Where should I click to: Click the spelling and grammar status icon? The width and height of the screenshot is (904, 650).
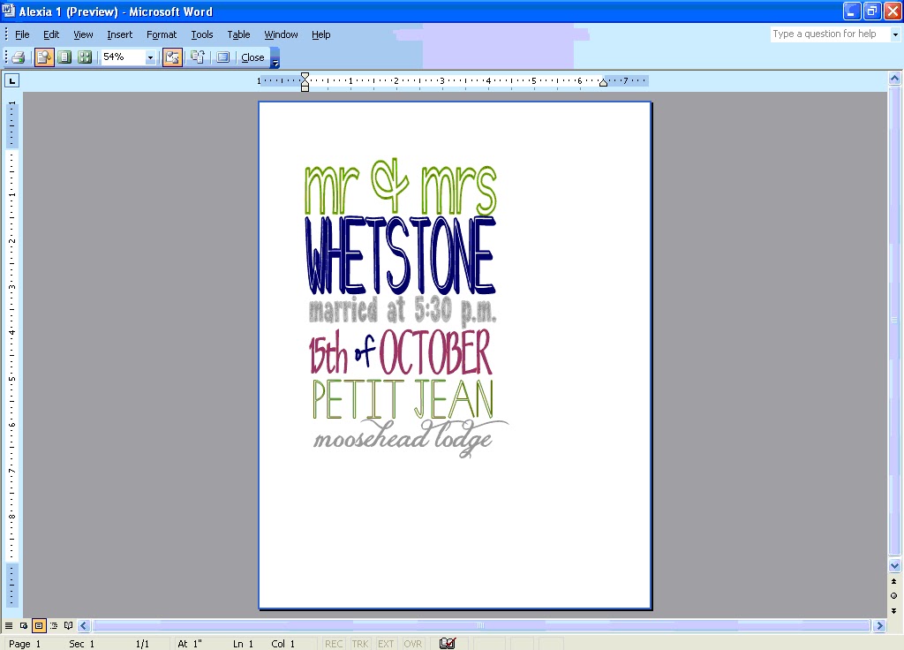click(x=448, y=644)
